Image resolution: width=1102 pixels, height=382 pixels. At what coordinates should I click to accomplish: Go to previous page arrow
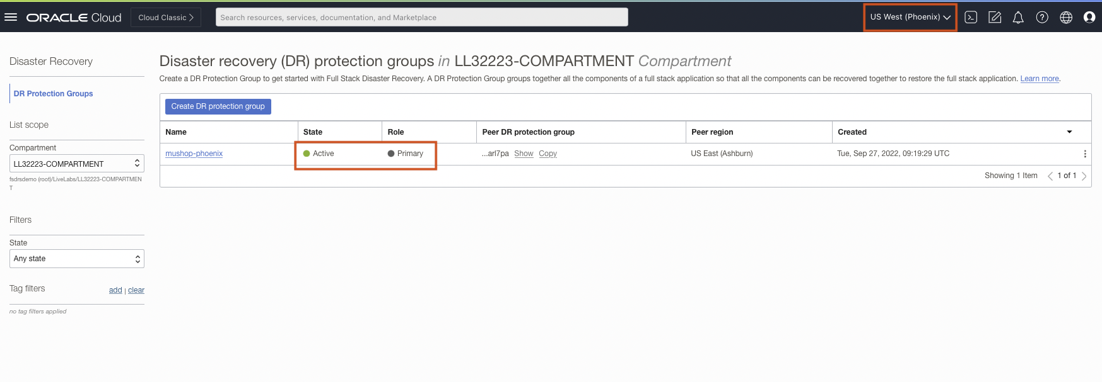tap(1050, 176)
